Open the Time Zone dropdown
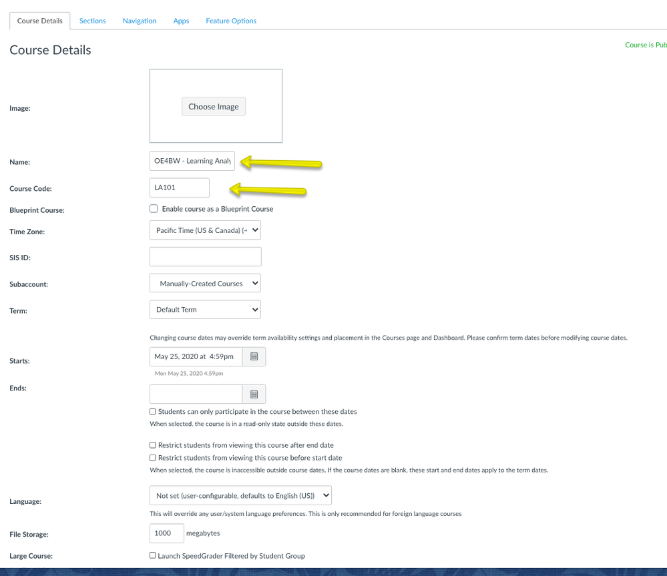This screenshot has height=576, width=667. click(205, 230)
